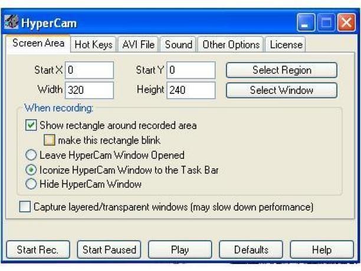The width and height of the screenshot is (361, 271).
Task: Minimize the HyperCam window
Action: (x=306, y=22)
